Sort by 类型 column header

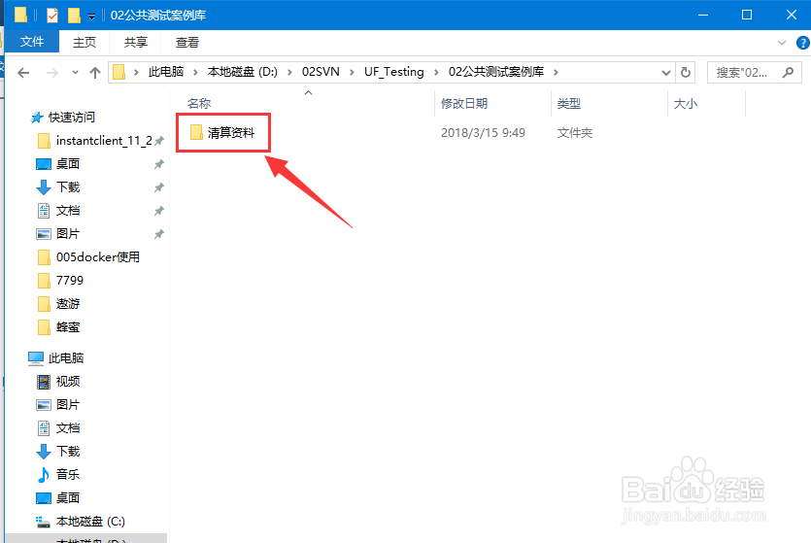pyautogui.click(x=568, y=103)
